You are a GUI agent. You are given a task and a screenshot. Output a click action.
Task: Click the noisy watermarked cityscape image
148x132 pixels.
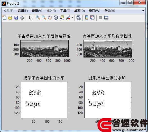pyautogui.click(x=108, y=49)
